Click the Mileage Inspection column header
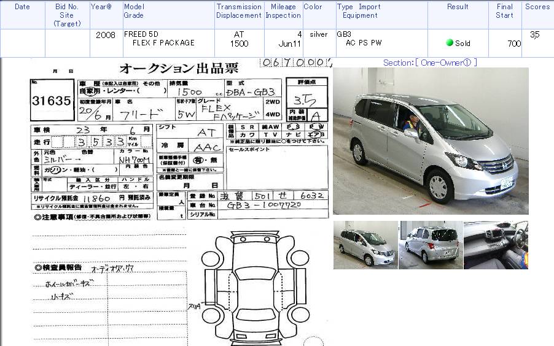This screenshot has width=554, height=346. click(283, 11)
